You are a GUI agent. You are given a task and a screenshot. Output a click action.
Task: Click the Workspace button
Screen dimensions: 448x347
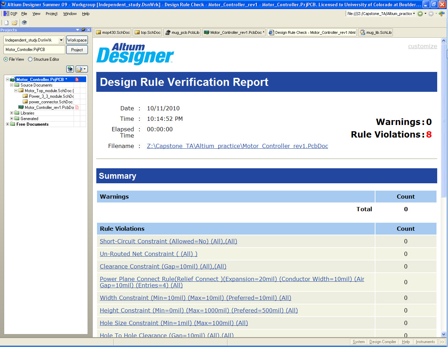pyautogui.click(x=77, y=40)
